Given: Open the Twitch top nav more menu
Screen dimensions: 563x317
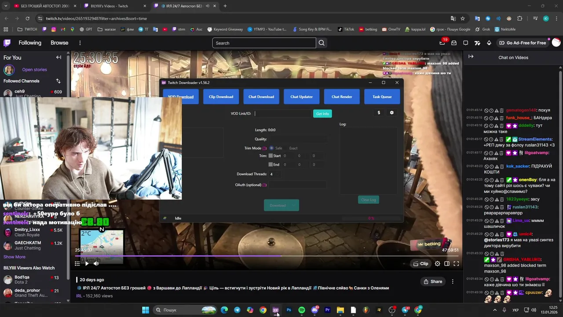Looking at the screenshot, I should point(80,43).
